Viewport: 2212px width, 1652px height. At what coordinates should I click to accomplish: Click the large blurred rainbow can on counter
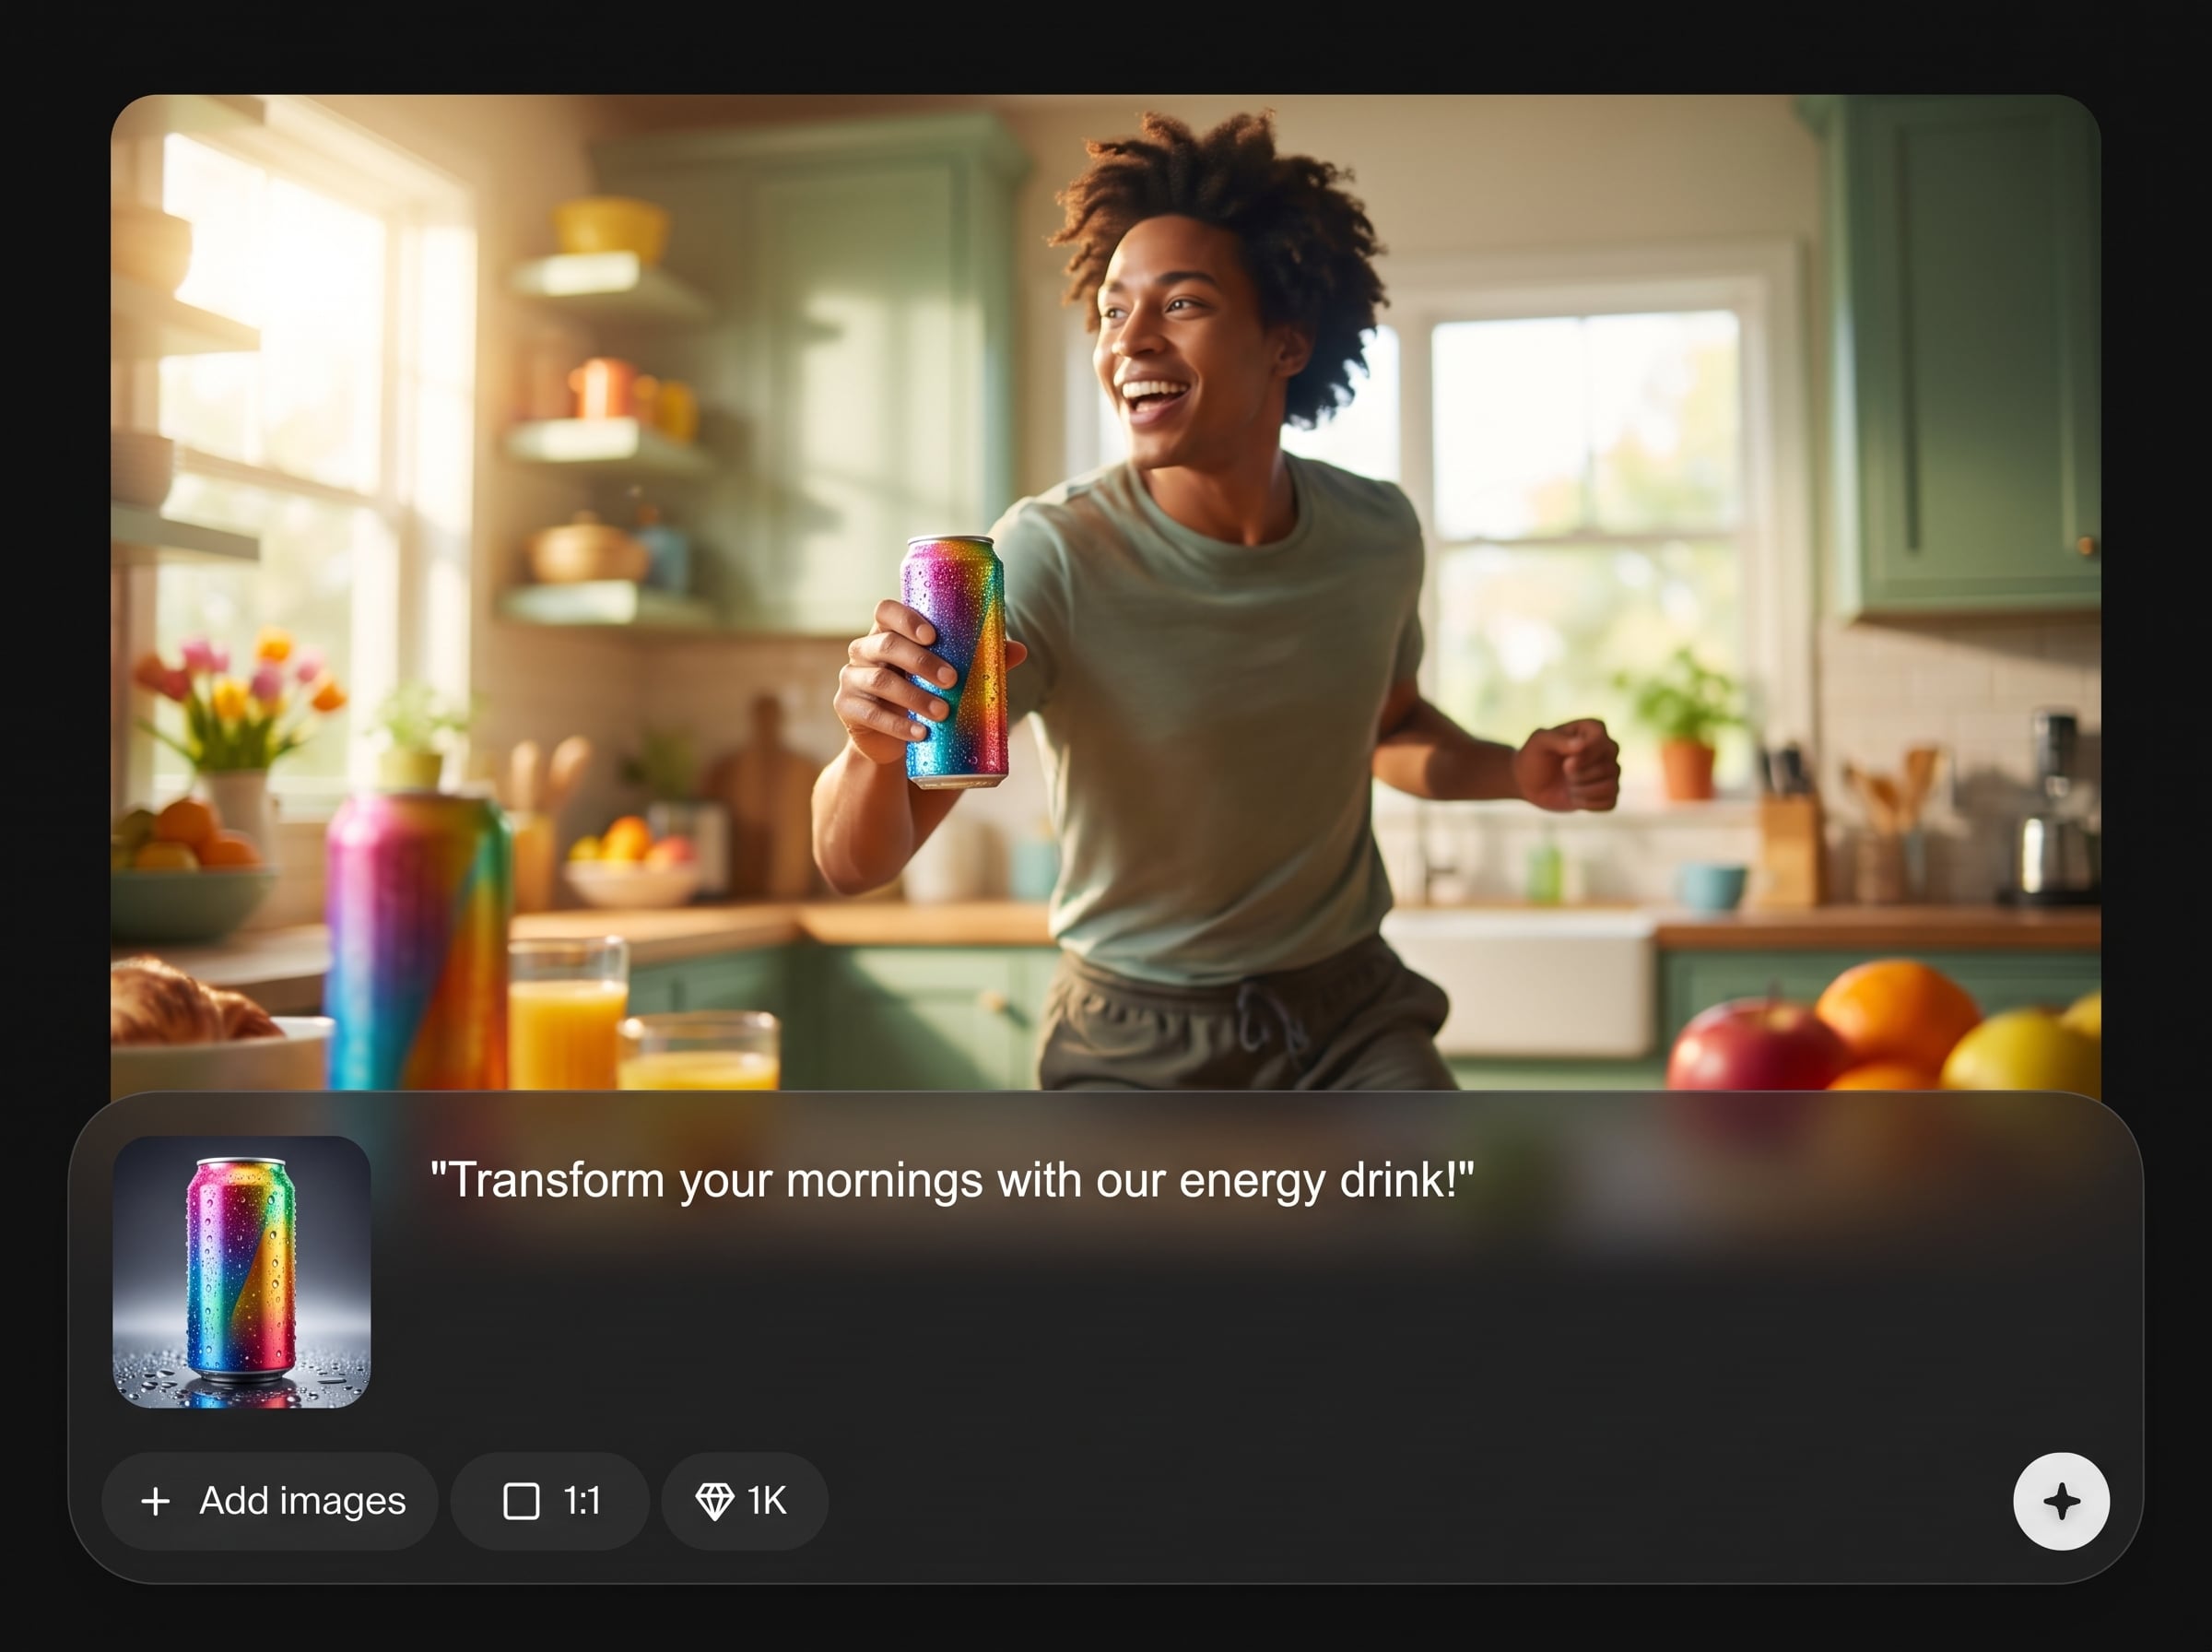(x=418, y=940)
